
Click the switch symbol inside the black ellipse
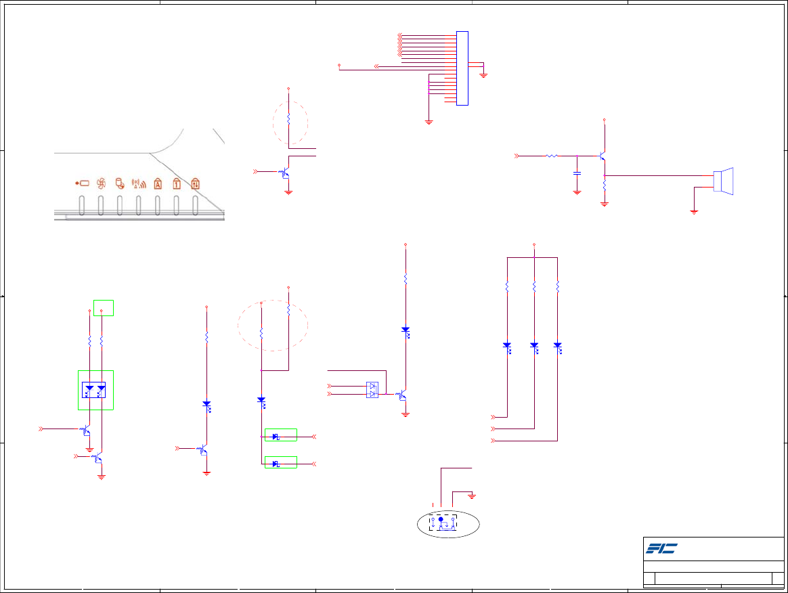443,523
